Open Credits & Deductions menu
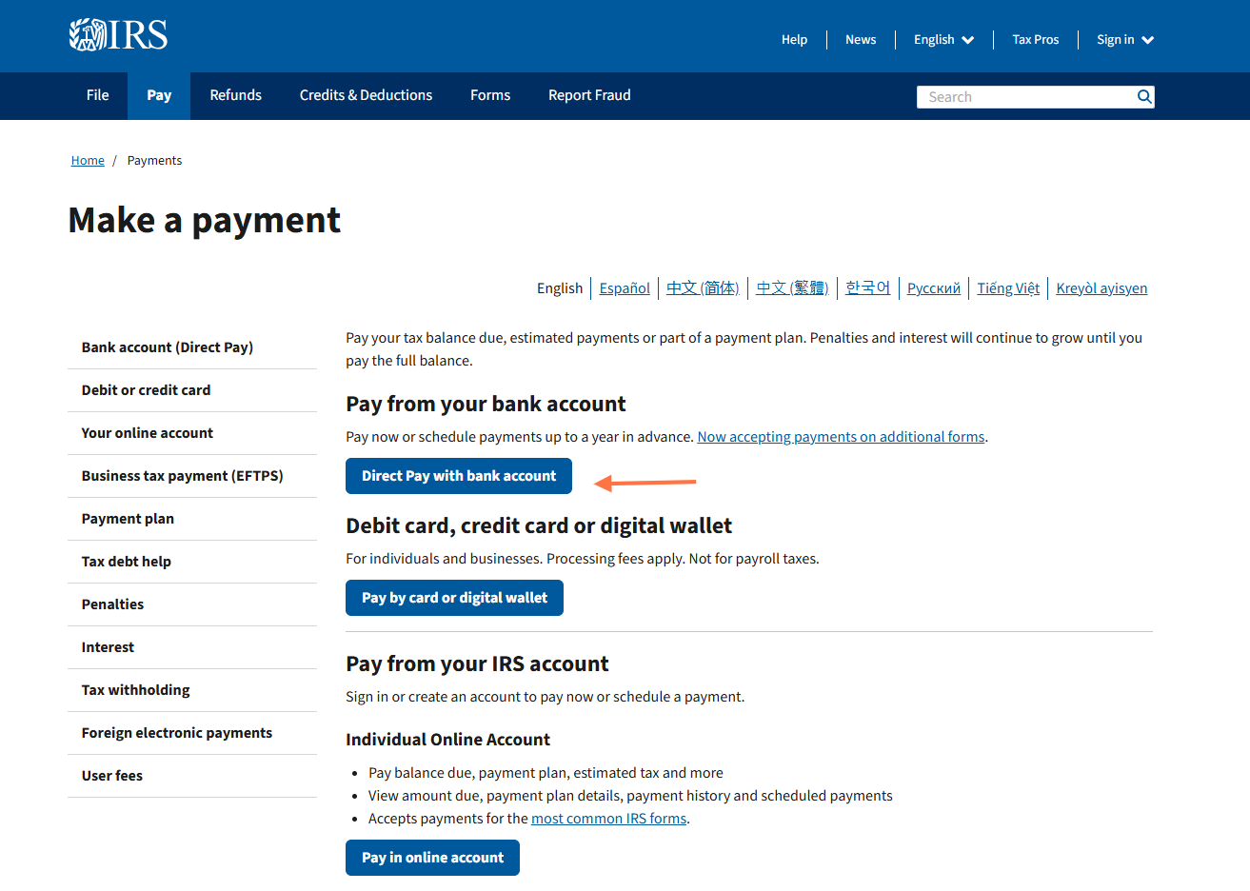Viewport: 1250px width, 891px height. pos(366,95)
